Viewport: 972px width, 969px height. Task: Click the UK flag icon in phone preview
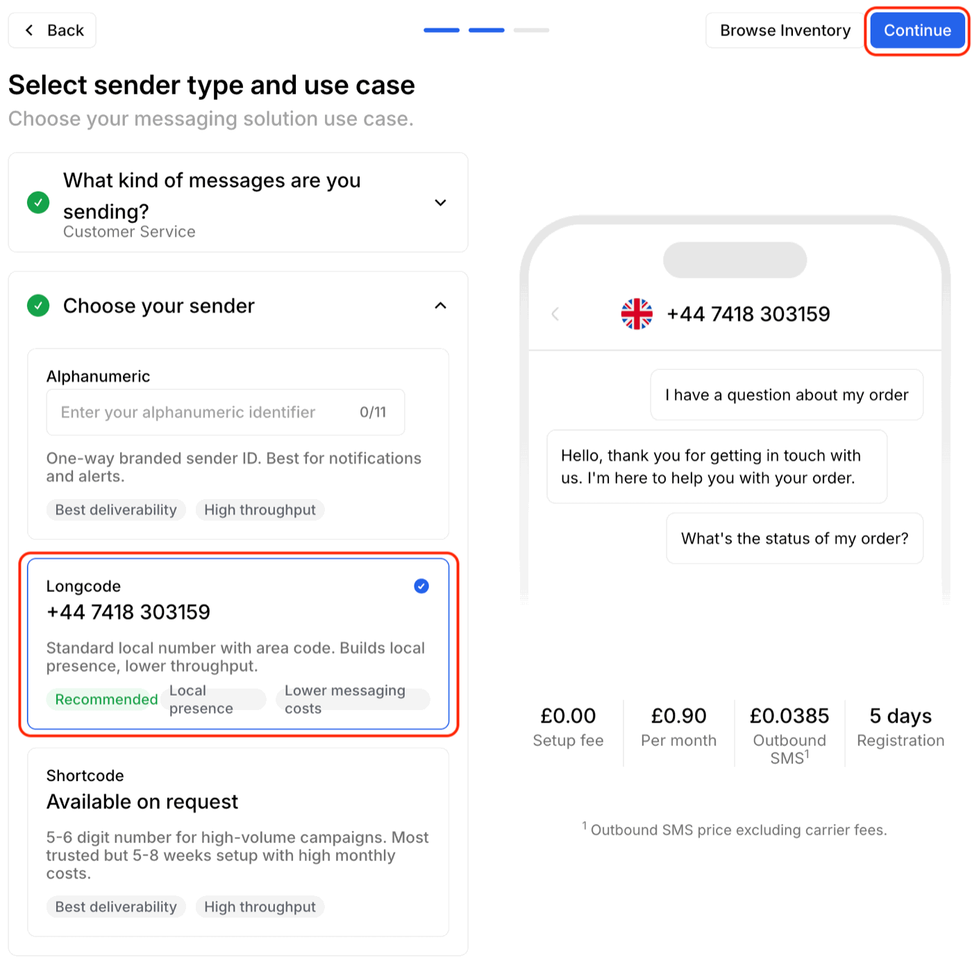[637, 314]
